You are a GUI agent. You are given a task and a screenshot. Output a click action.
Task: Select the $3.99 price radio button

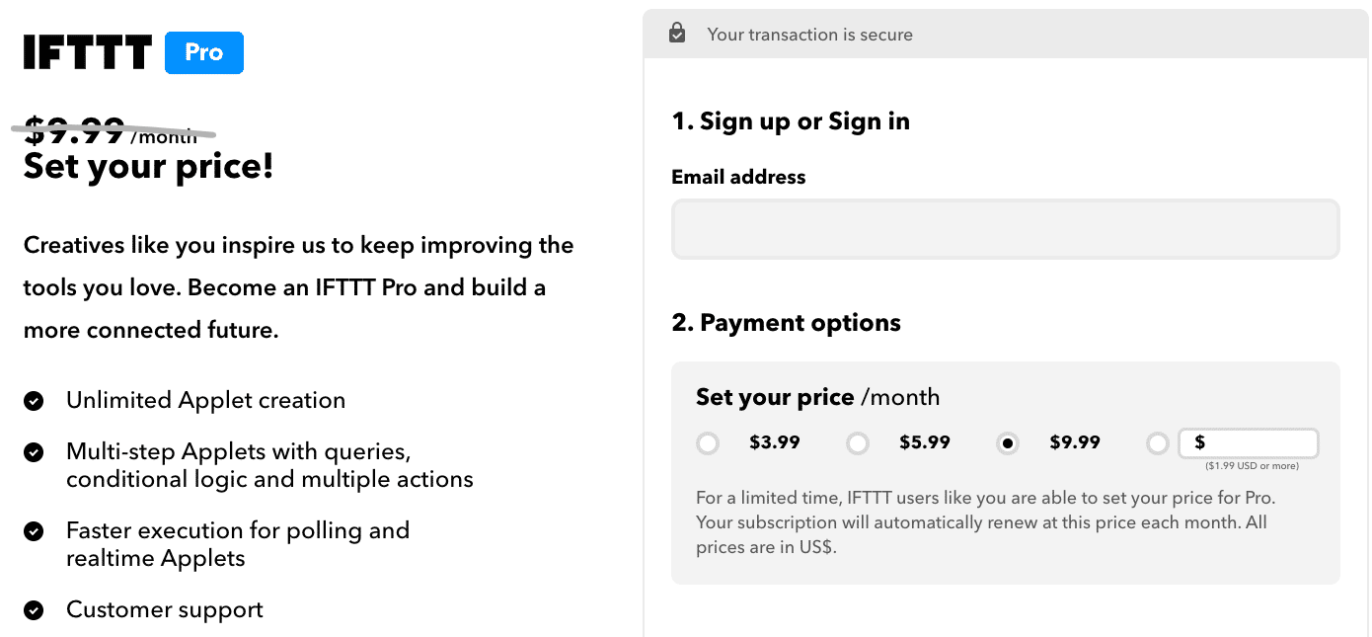coord(708,443)
